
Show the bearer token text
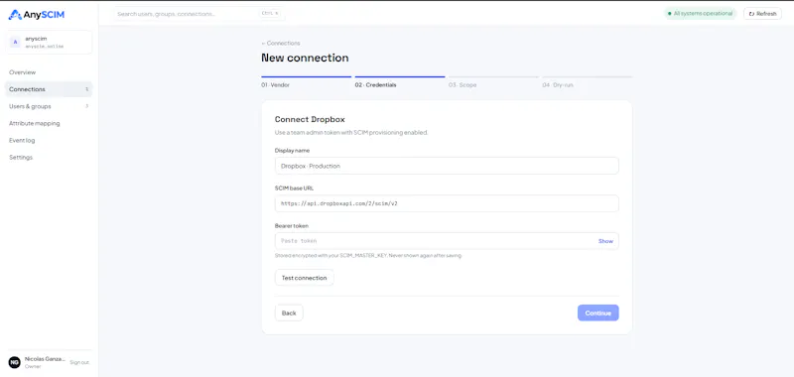pos(605,241)
